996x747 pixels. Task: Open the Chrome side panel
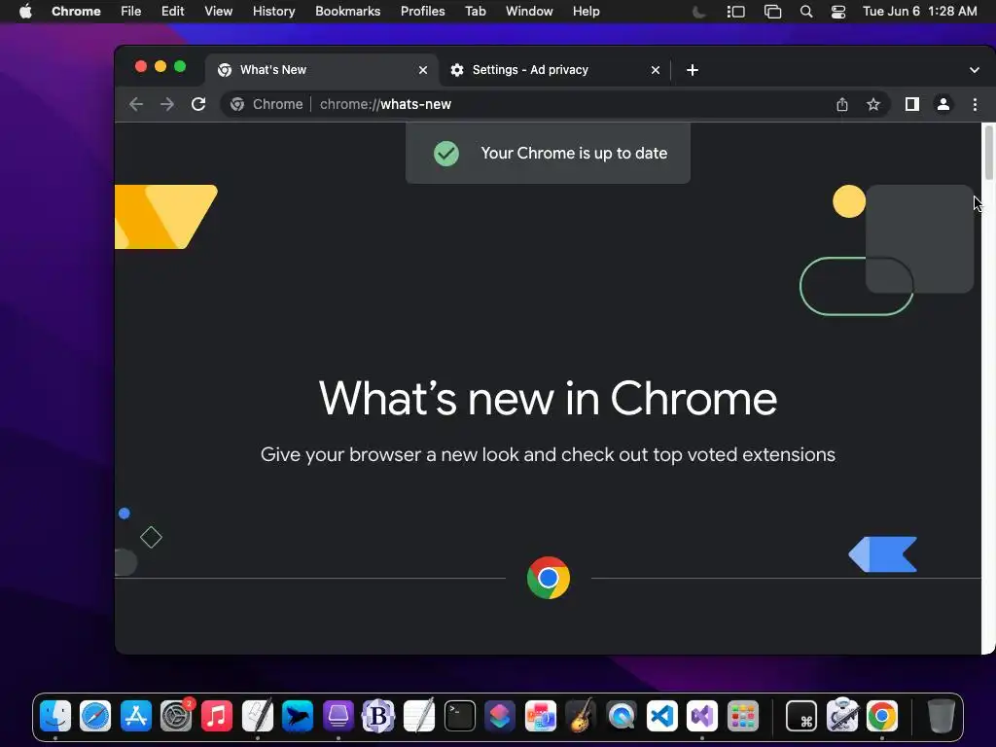click(912, 104)
